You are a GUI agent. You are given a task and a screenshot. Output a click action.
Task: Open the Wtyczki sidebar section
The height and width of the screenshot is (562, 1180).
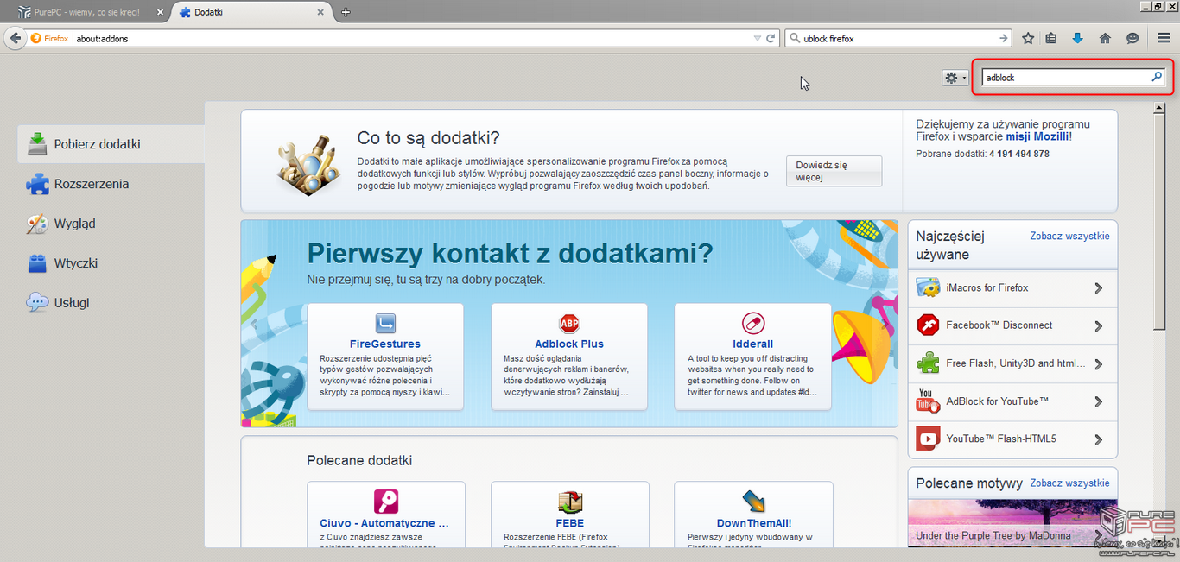(x=111, y=263)
